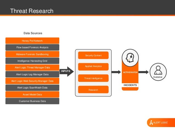
Task: Click the Threat Research slide title
Action: click(x=32, y=11)
